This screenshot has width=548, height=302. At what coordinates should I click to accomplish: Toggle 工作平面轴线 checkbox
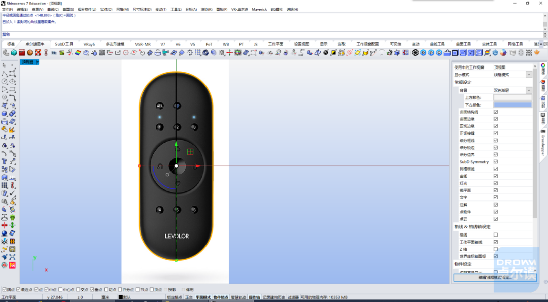click(496, 242)
